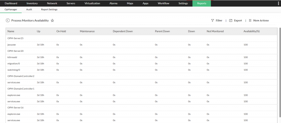
Task: Sort by the Name column header
Action: 11,31
